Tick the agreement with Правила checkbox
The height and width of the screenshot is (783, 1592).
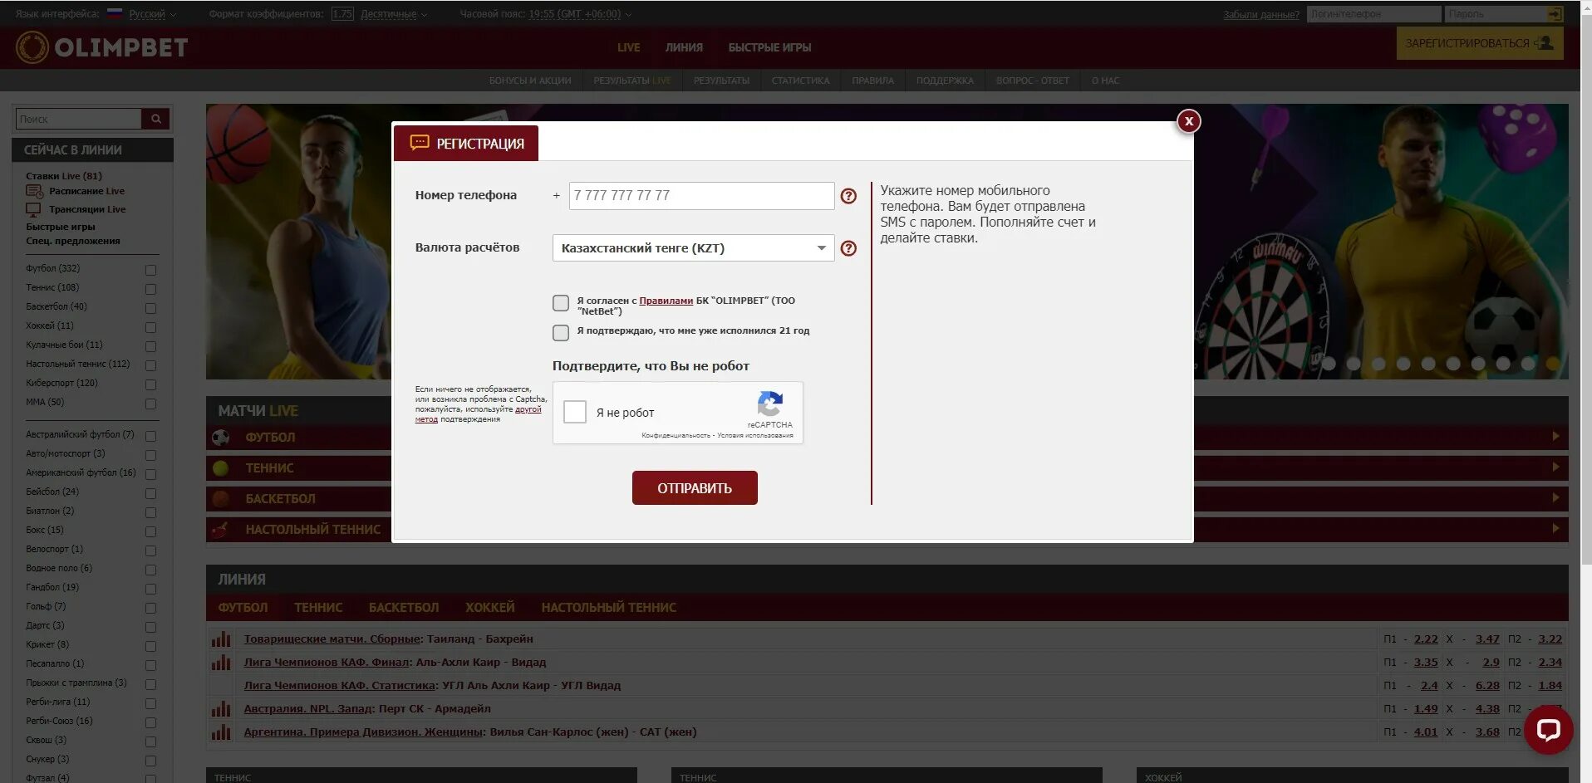click(x=561, y=303)
